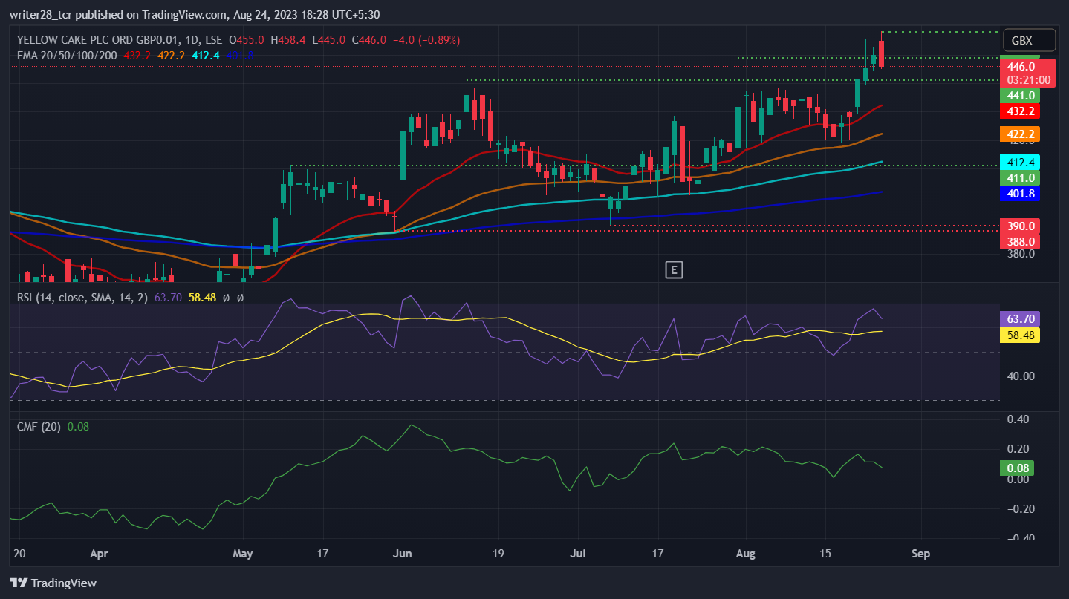Viewport: 1069px width, 599px height.
Task: Click the 388.0 red price label
Action: (1020, 241)
